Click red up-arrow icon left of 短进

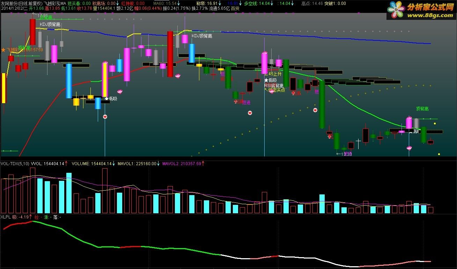[x=236, y=102]
